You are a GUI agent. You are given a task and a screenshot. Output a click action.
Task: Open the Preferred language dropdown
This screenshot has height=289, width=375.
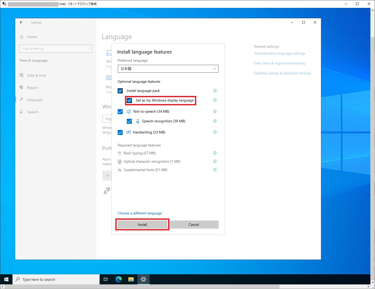point(168,69)
